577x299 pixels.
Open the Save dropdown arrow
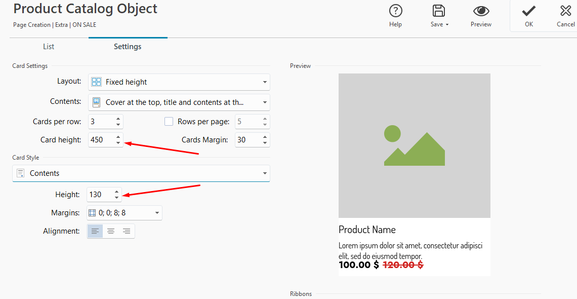coord(447,25)
